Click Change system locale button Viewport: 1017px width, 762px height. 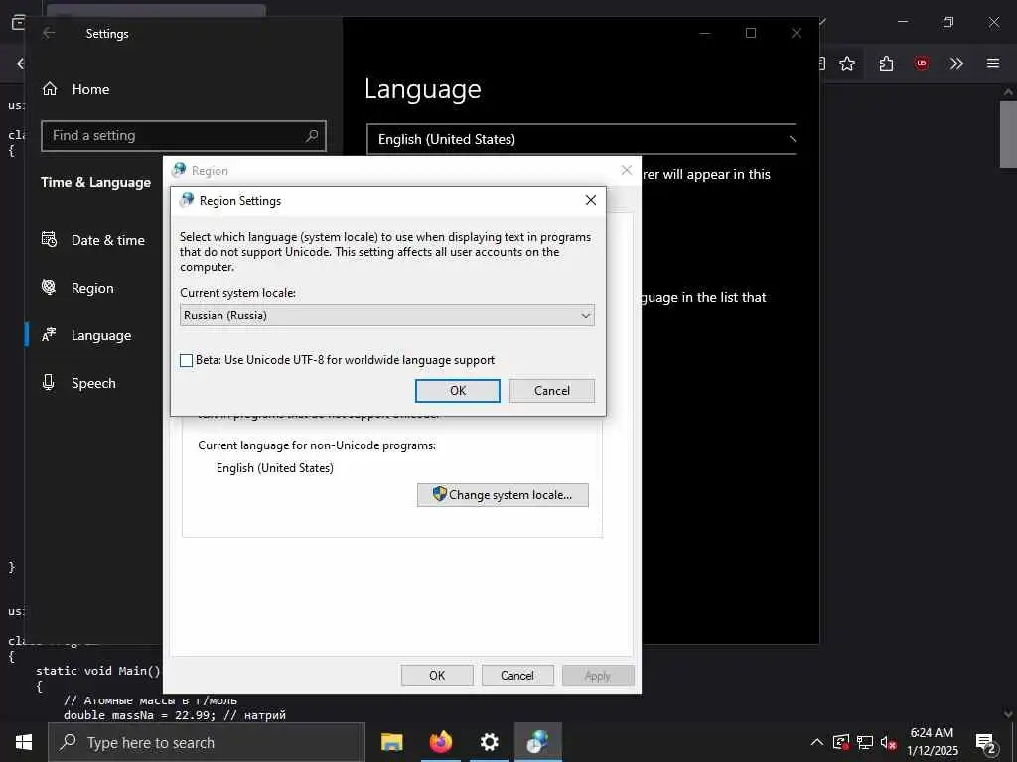click(x=503, y=495)
